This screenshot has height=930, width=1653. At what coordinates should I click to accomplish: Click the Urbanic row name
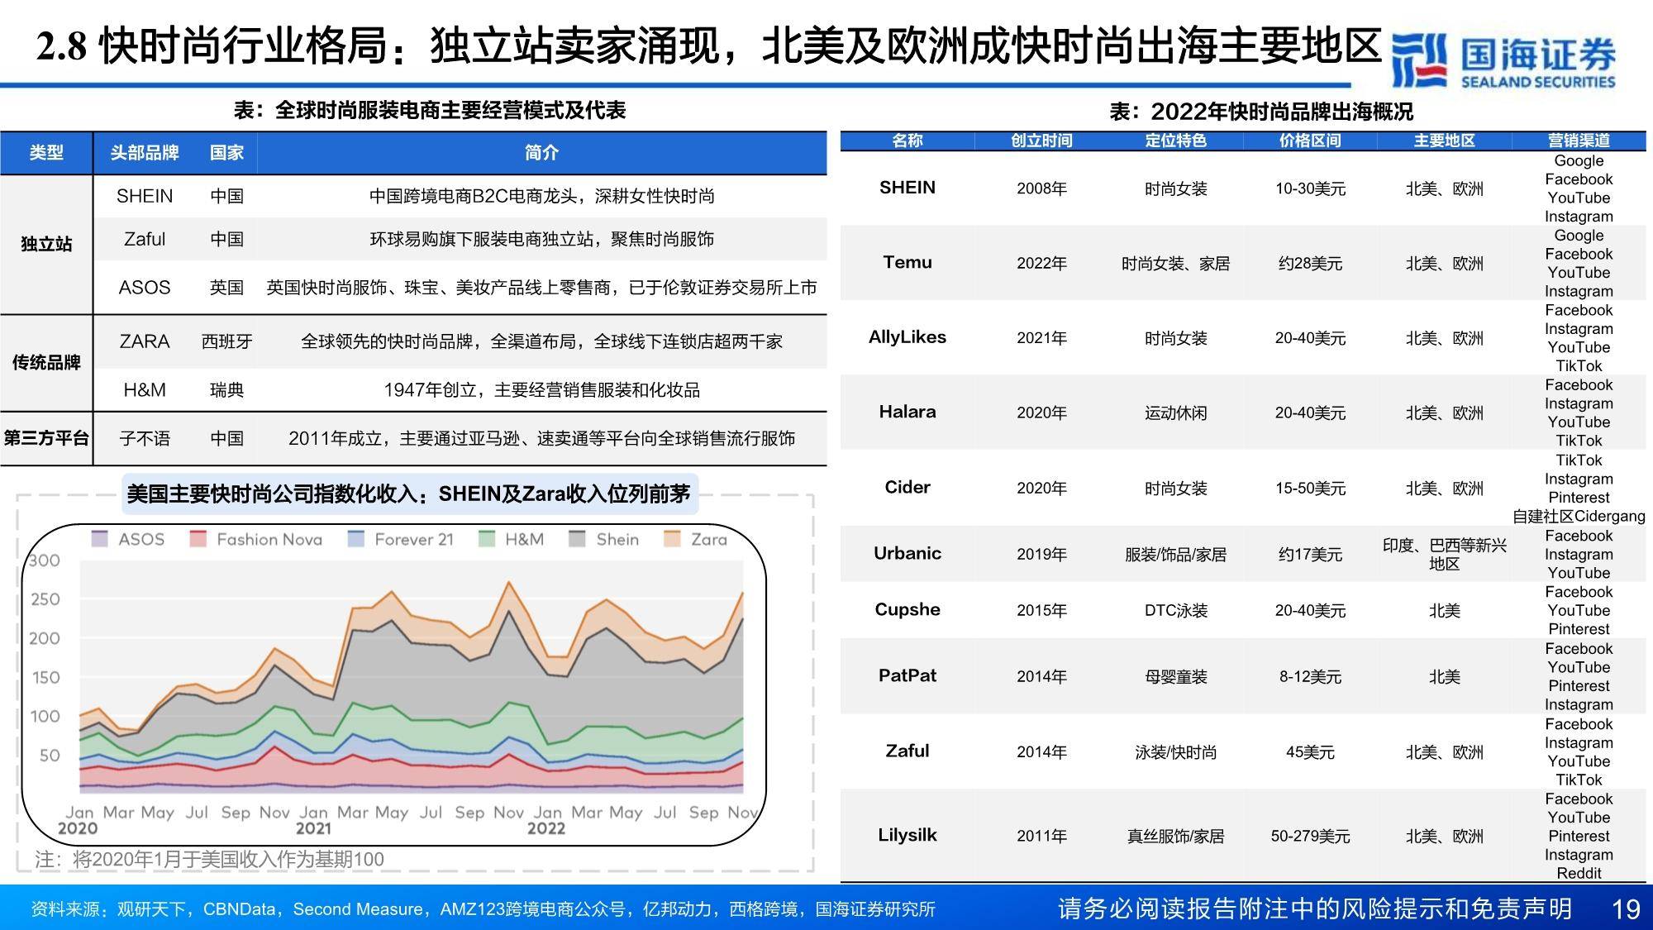(907, 553)
